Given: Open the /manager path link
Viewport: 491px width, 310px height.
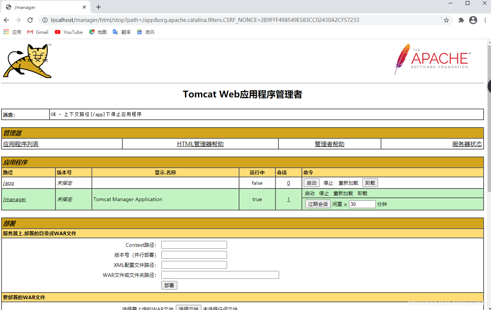Looking at the screenshot, I should coord(14,199).
